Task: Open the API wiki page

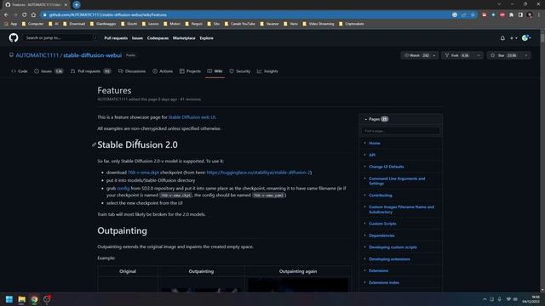Action: (372, 155)
